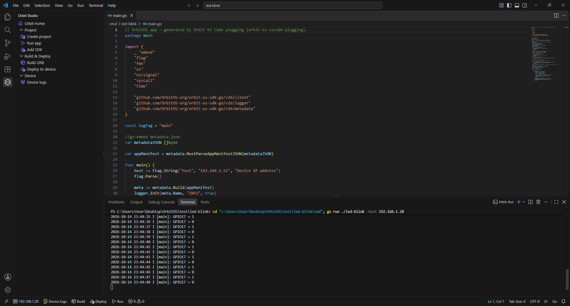Open new terminal launch profile dropdown
Viewport: 570px width, 306px height.
pyautogui.click(x=524, y=202)
